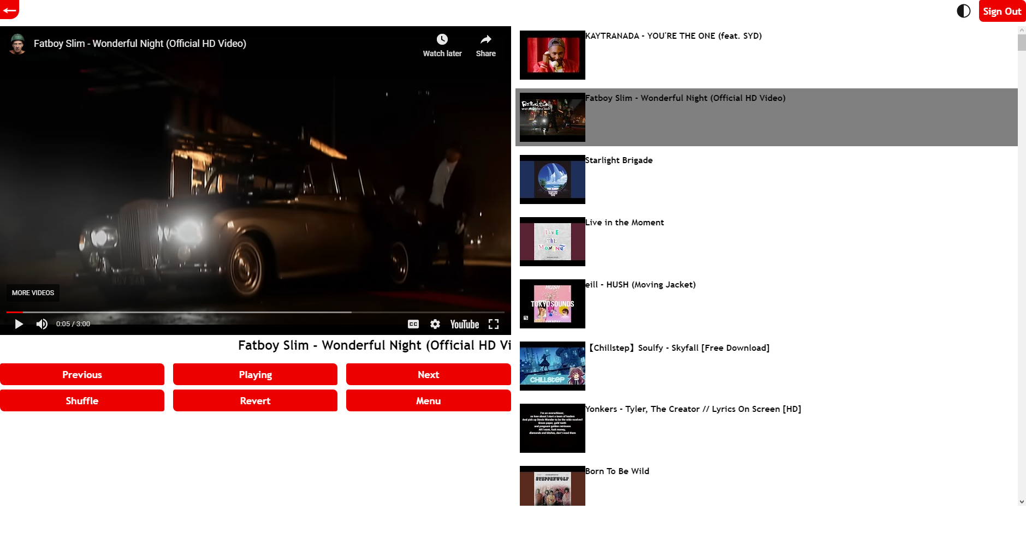The height and width of the screenshot is (533, 1026).
Task: Open the MORE VIDEOS overlay
Action: [33, 293]
